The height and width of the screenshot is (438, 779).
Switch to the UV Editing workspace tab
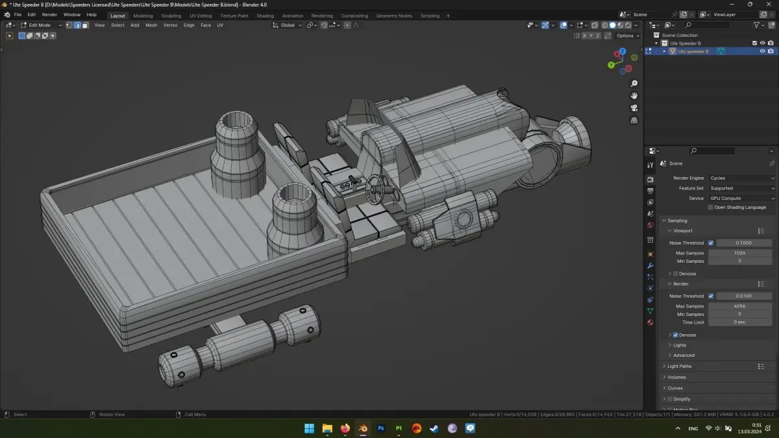(201, 16)
